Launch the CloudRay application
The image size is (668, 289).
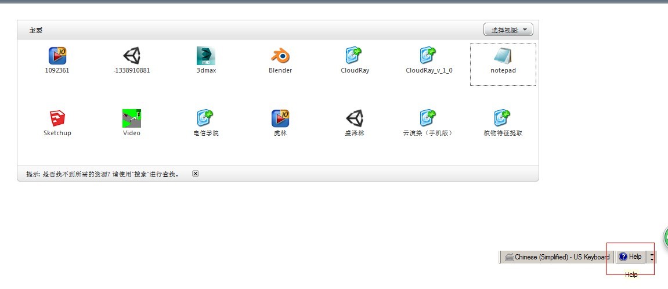(x=355, y=56)
